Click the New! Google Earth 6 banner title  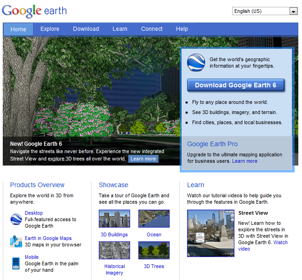pyautogui.click(x=36, y=144)
